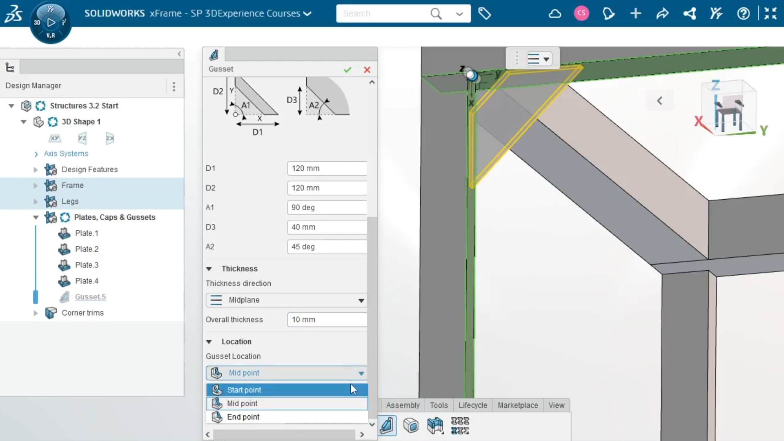
Task: Confirm the Gusset with the green checkmark
Action: click(347, 70)
